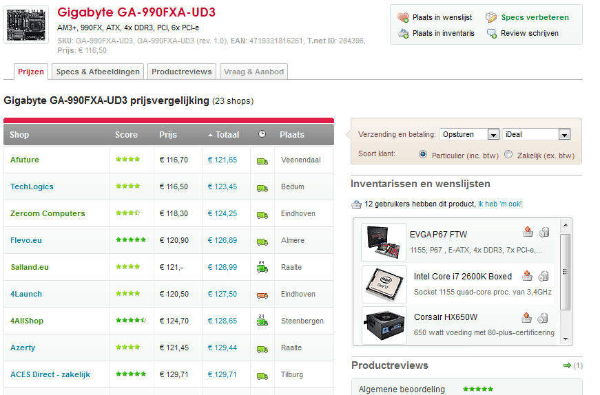Click the Gigabyte motherboard product thumbnail
This screenshot has width=600, height=395.
pos(26,25)
